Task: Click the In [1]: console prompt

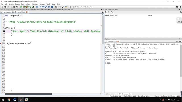Action: coord(107,63)
